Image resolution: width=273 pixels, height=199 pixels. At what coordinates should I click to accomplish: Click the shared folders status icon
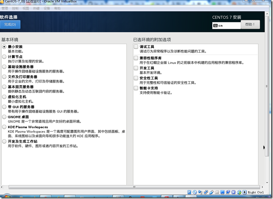[217, 192]
